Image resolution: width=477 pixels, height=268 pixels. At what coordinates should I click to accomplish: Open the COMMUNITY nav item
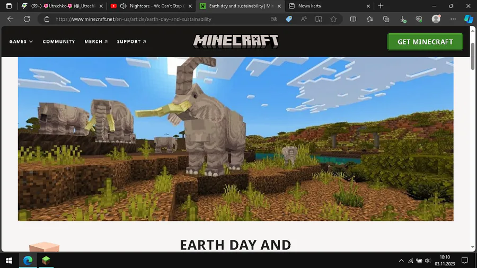(x=59, y=41)
